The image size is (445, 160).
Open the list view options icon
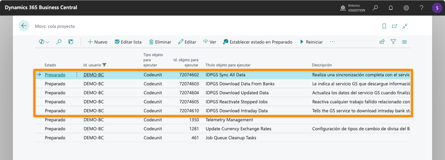click(404, 42)
